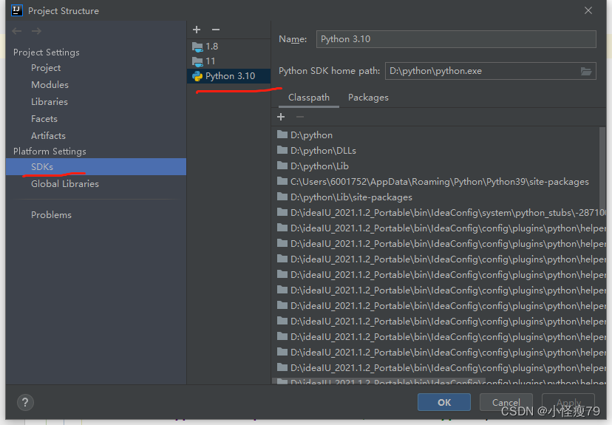Click the add SDK plus icon
Viewport: 612px width, 425px height.
[197, 30]
